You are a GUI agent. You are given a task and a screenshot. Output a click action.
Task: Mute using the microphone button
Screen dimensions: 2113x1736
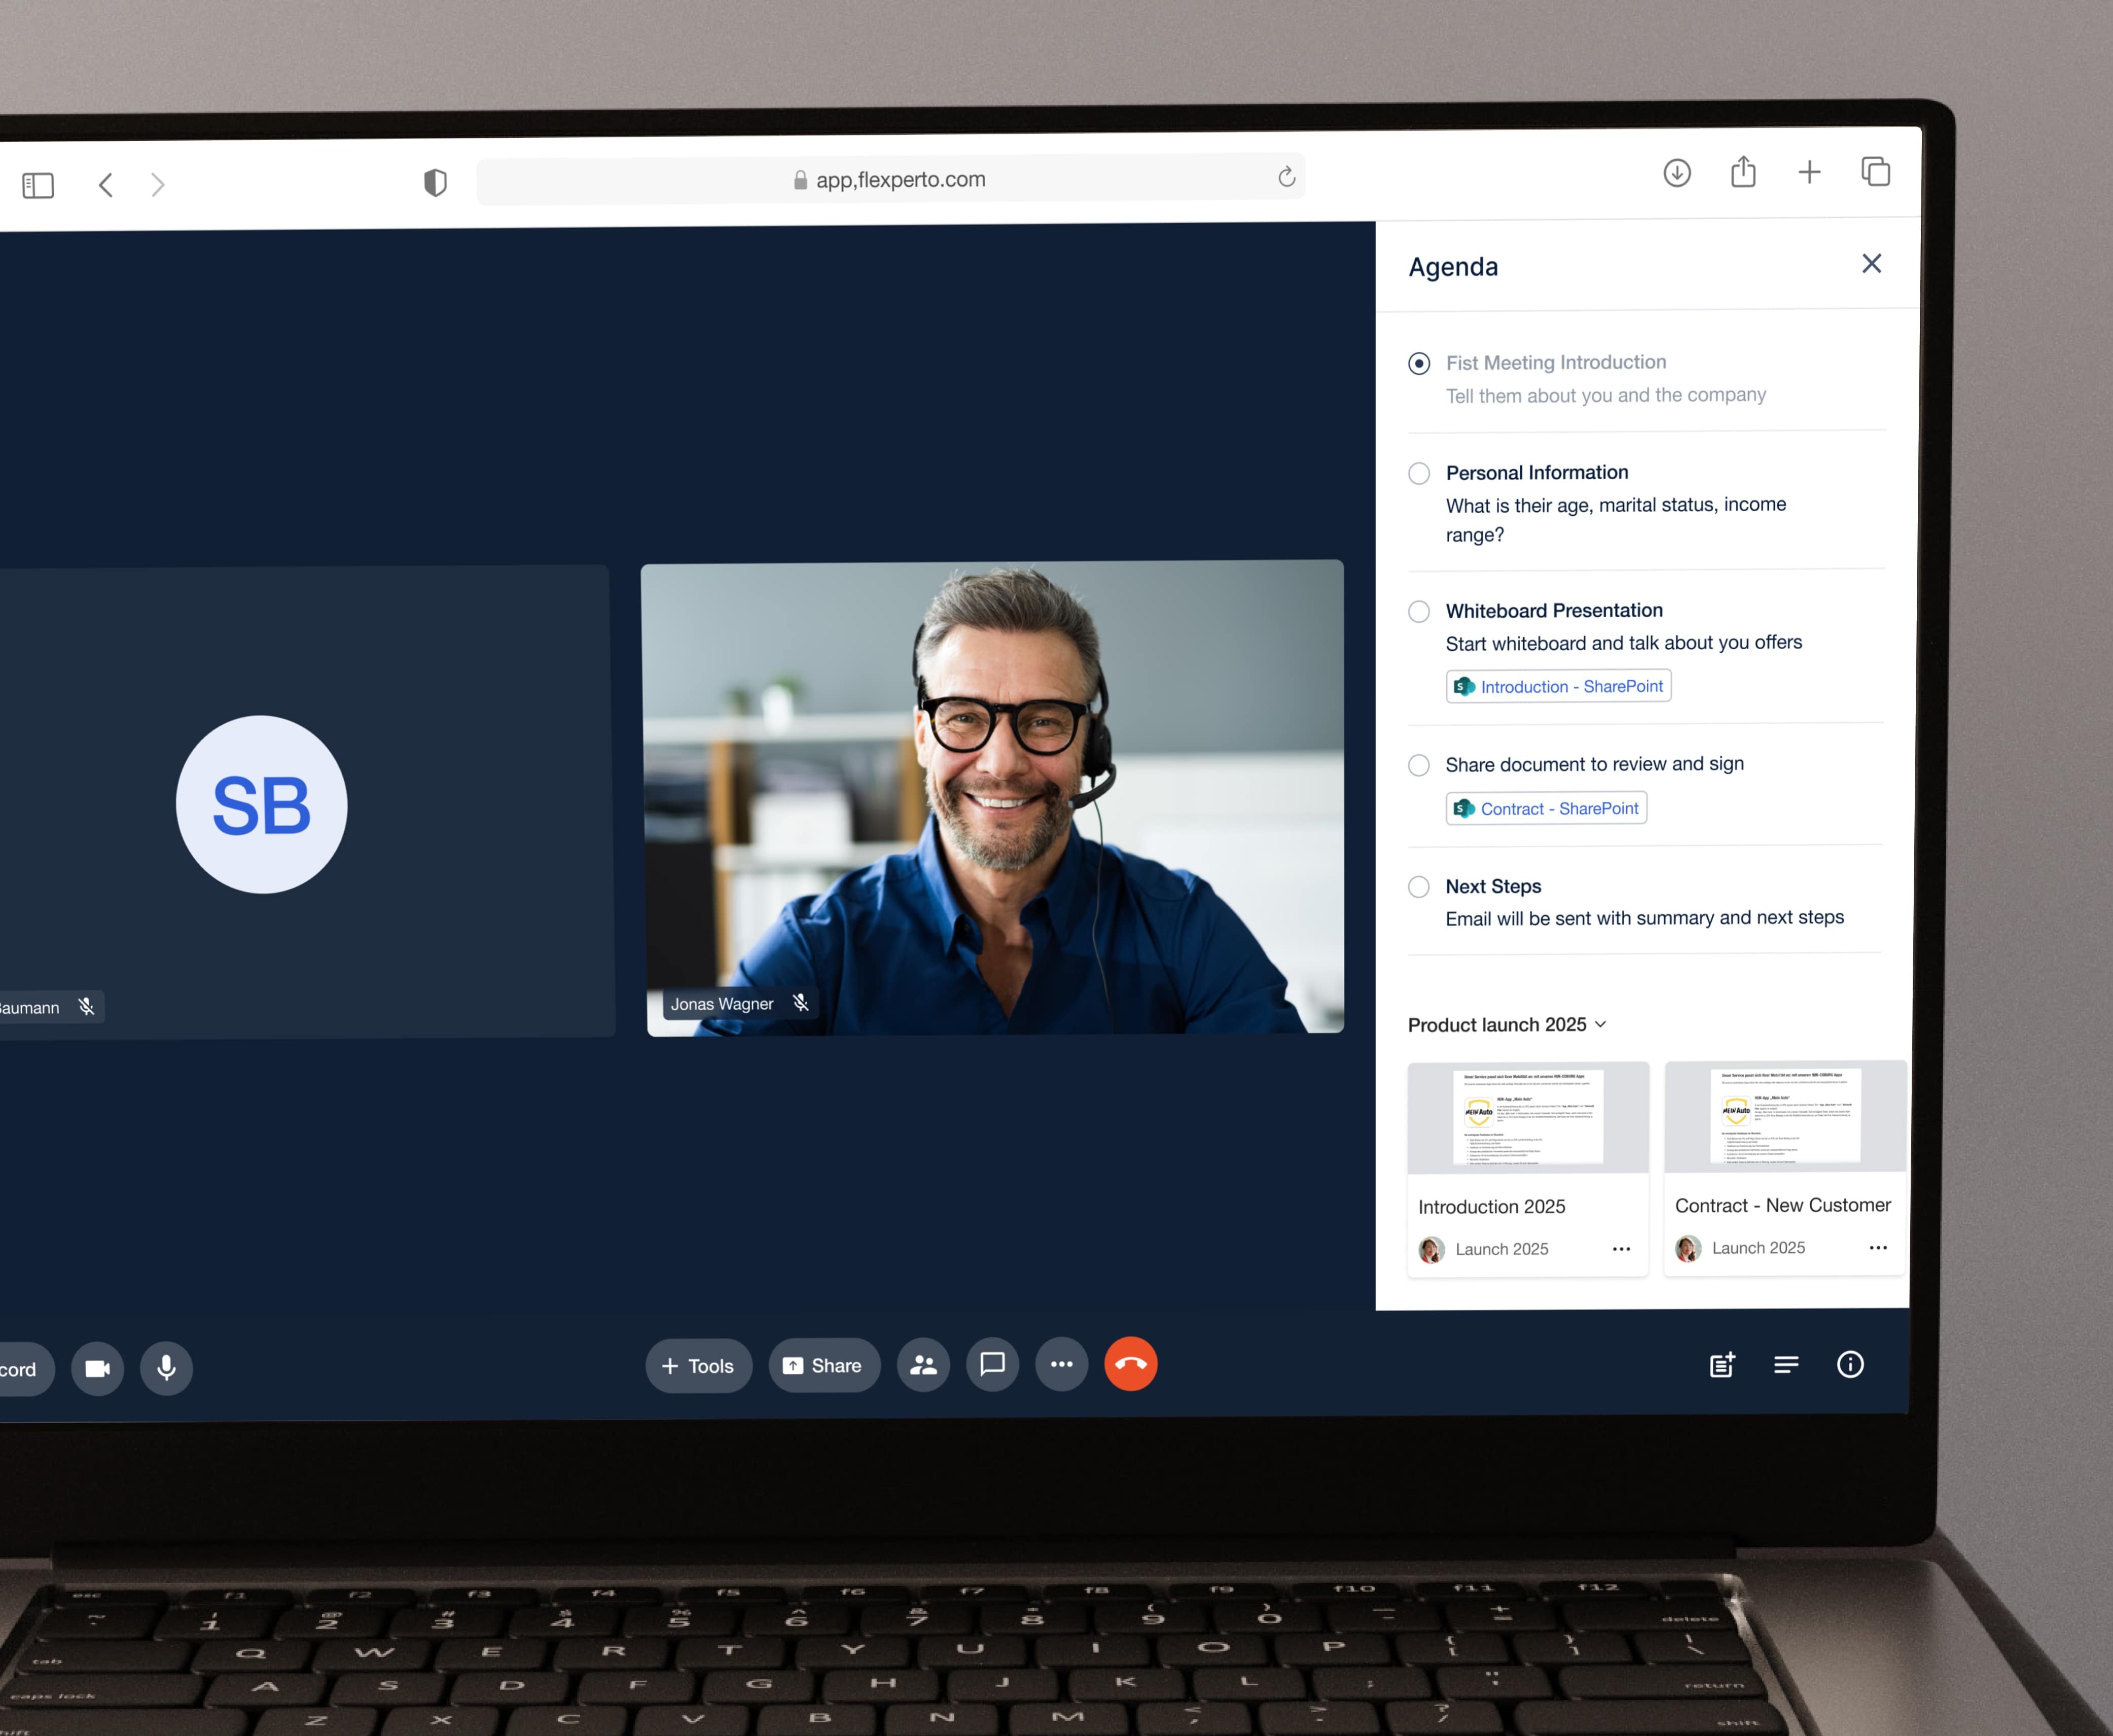[167, 1367]
